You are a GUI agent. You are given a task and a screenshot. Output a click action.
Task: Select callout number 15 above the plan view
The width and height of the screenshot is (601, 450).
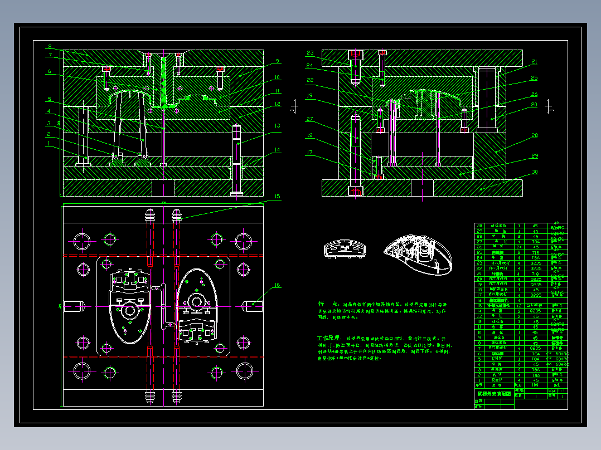click(277, 197)
